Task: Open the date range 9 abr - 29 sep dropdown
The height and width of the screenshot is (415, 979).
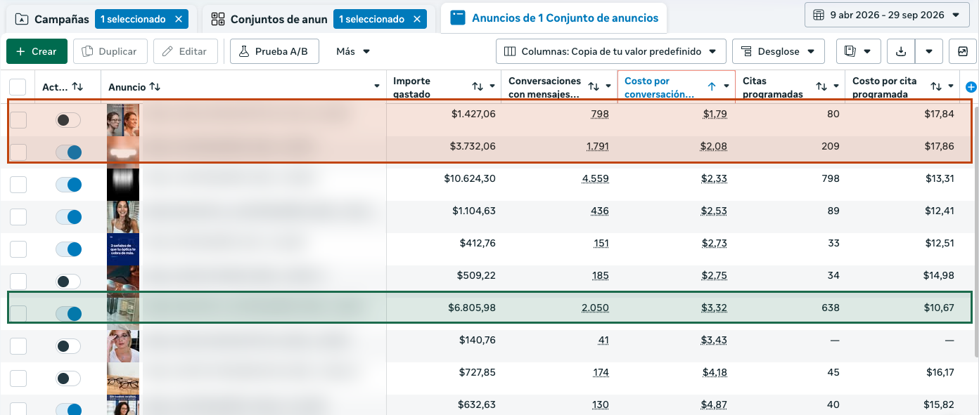Action: pos(886,14)
